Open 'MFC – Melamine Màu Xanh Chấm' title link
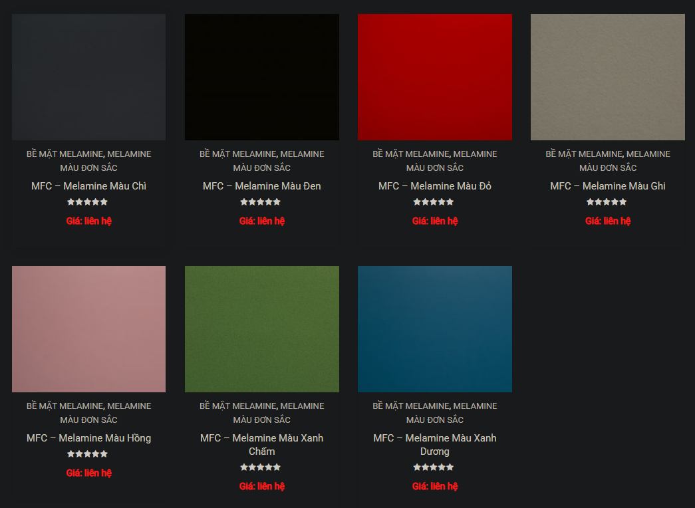This screenshot has height=508, width=695. [261, 444]
